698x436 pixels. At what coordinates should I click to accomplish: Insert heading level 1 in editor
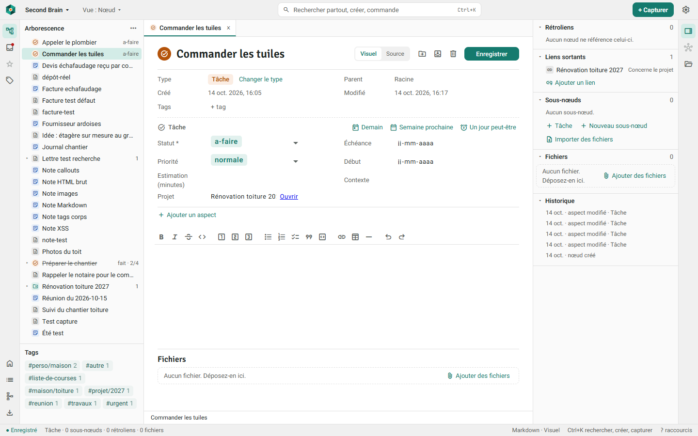pyautogui.click(x=222, y=237)
